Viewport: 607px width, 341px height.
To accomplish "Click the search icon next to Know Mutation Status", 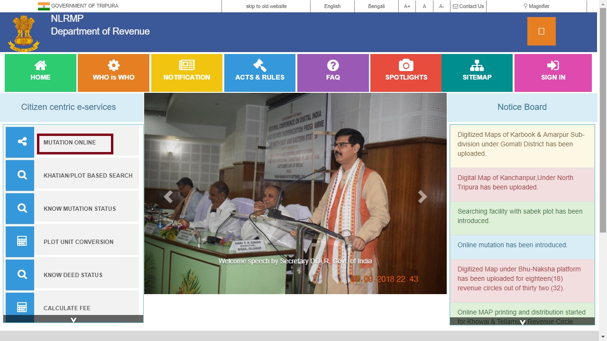I will (x=20, y=208).
